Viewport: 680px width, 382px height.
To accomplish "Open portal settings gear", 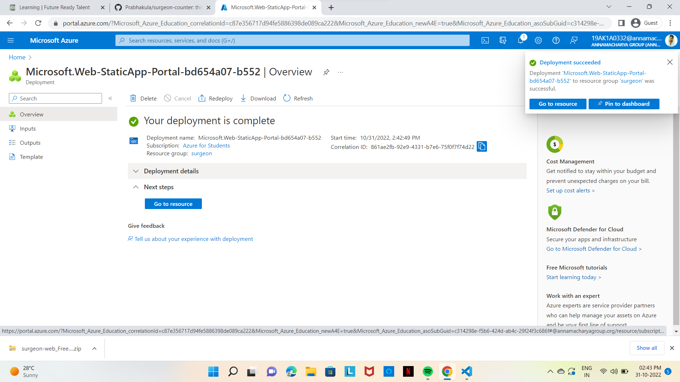I will (x=538, y=40).
